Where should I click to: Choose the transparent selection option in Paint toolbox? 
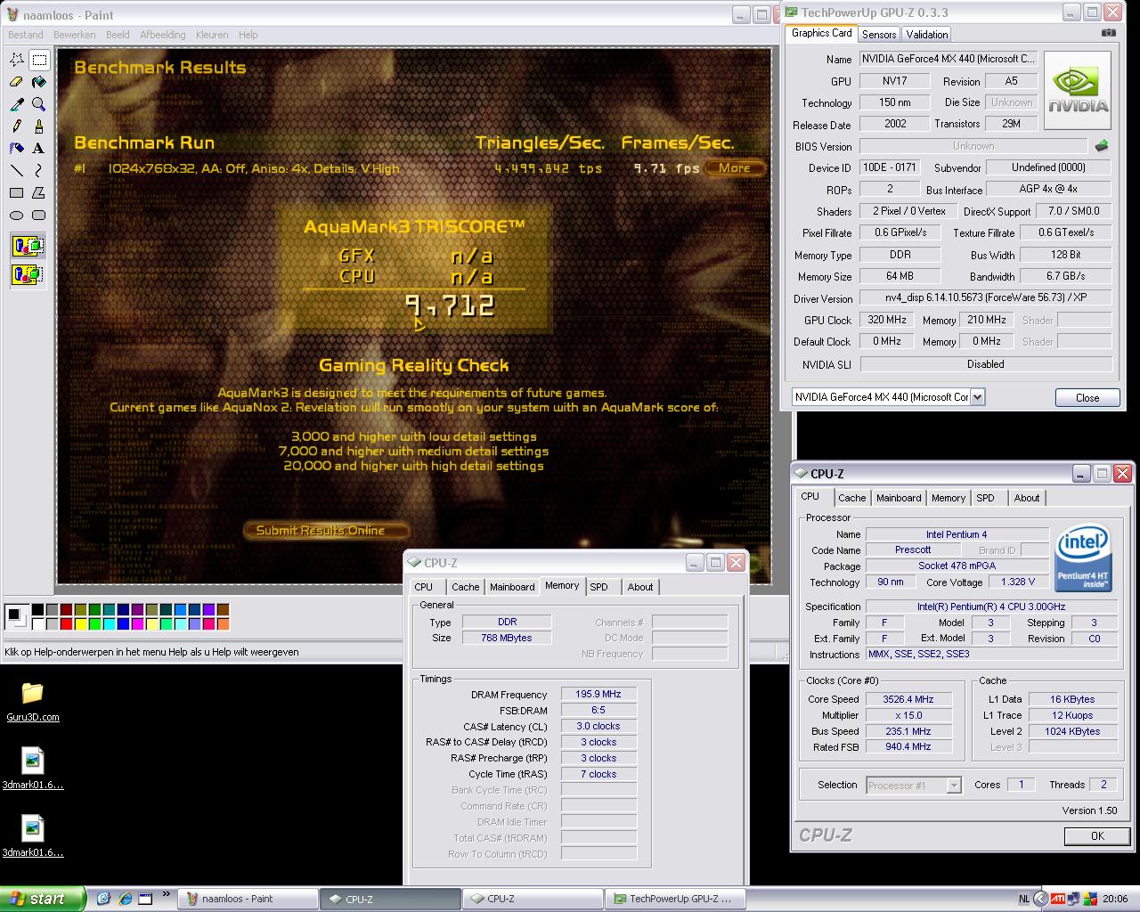coord(28,273)
